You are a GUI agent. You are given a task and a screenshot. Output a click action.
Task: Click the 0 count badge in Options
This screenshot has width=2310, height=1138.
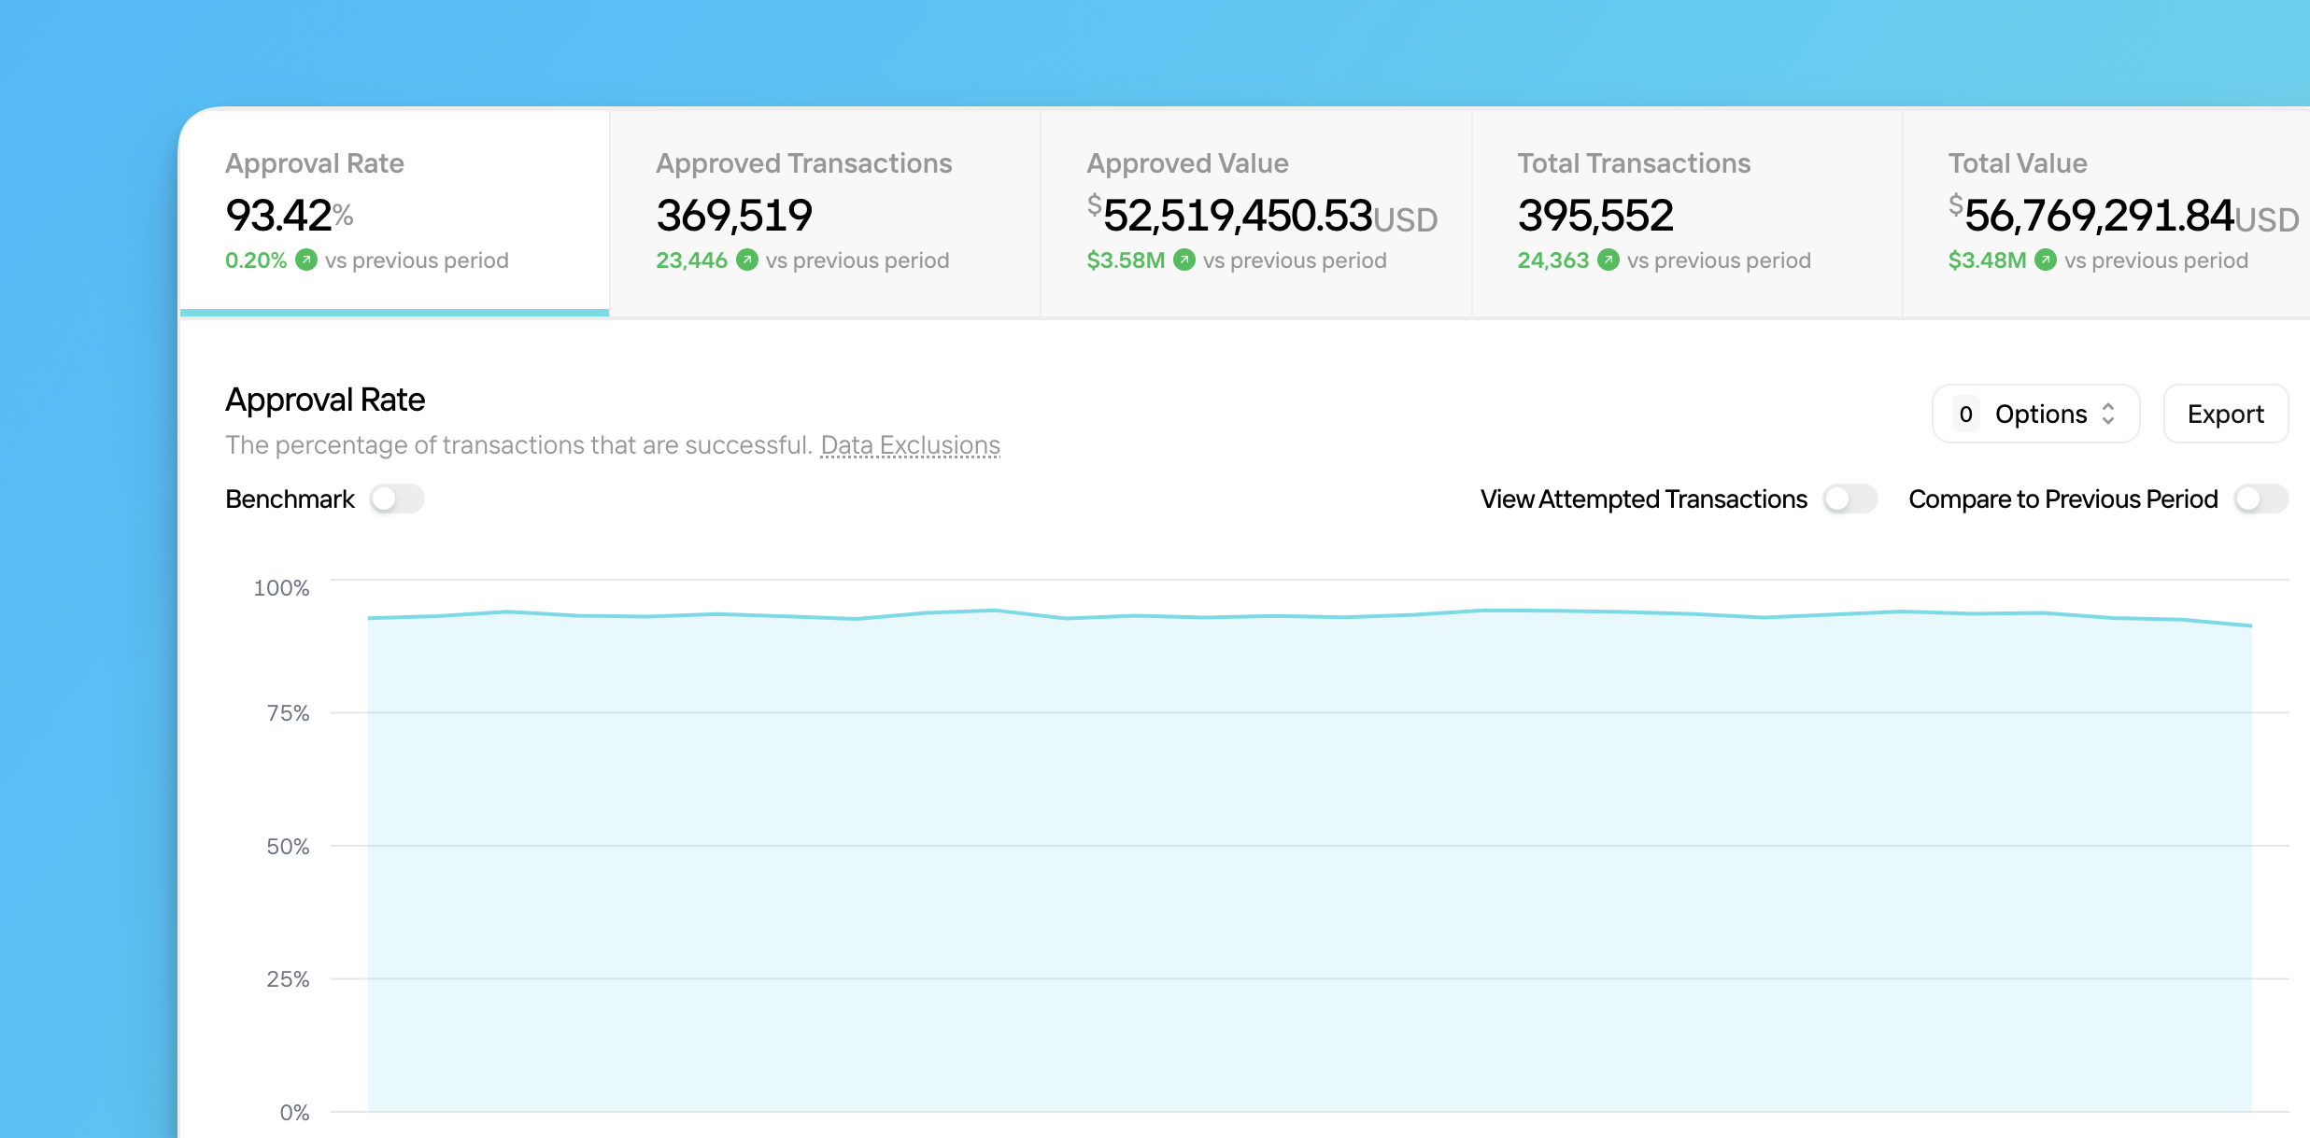point(1966,414)
